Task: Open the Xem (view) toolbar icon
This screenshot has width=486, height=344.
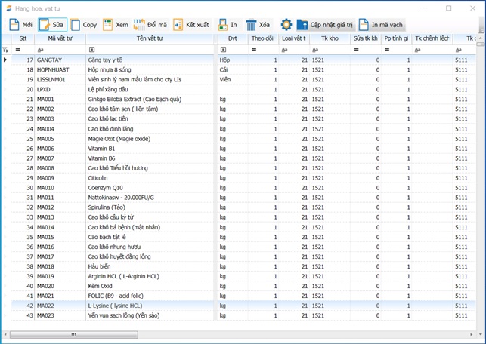Action: (108, 25)
